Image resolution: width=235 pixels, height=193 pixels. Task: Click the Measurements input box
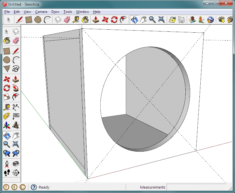pyautogui.click(x=197, y=187)
